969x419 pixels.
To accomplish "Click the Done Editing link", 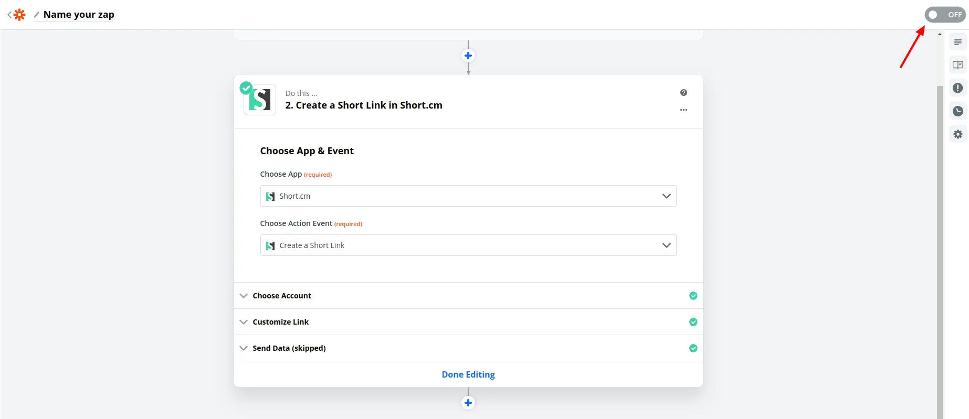I will pyautogui.click(x=468, y=374).
